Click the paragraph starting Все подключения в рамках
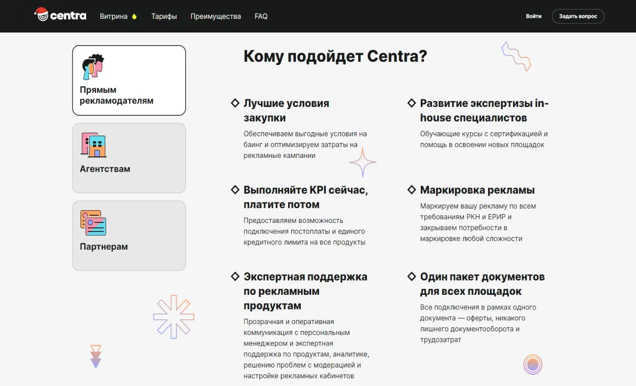 tap(478, 324)
